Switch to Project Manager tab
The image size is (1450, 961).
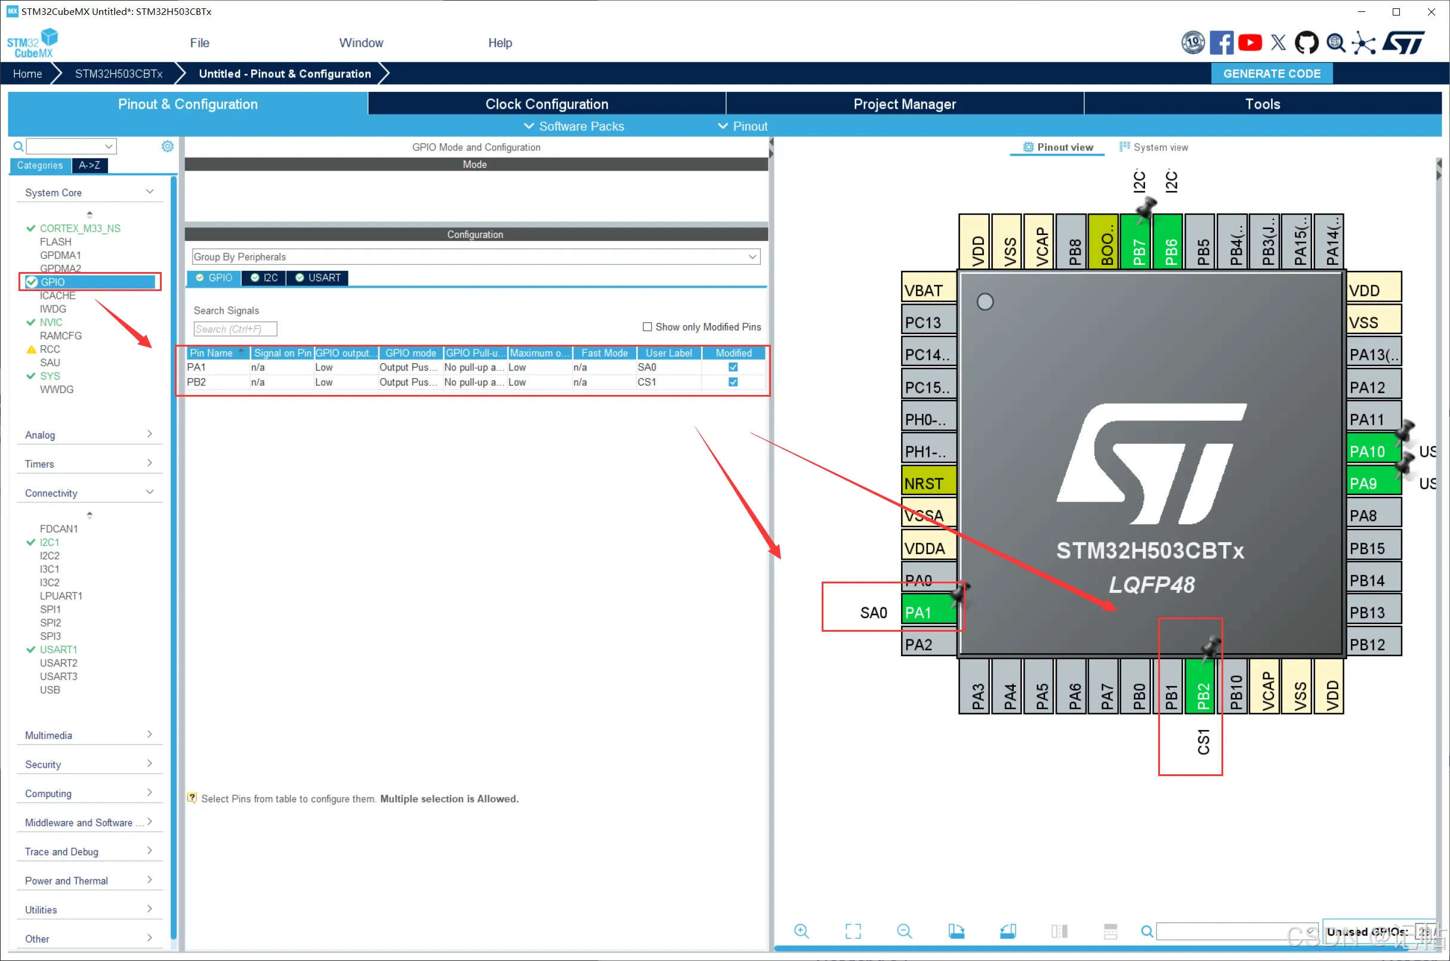(905, 104)
